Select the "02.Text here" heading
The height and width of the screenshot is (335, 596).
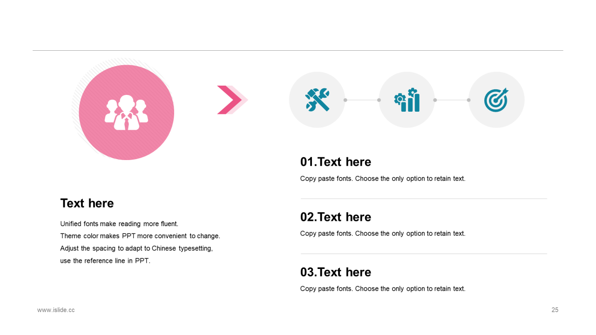coord(336,217)
